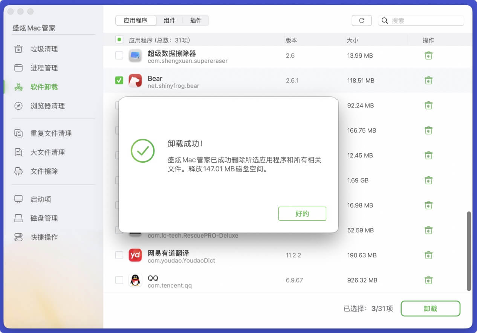Click 好的 to dismiss the success dialog

click(302, 214)
